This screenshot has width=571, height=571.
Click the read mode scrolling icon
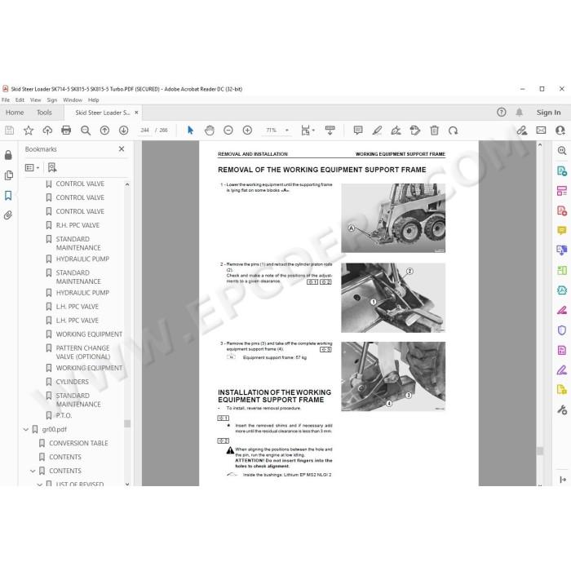pyautogui.click(x=330, y=131)
